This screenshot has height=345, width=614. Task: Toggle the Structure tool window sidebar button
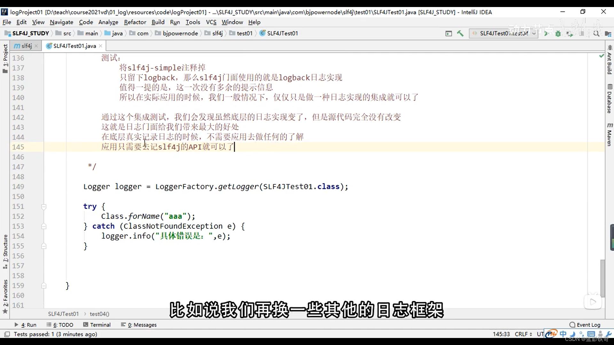5,251
